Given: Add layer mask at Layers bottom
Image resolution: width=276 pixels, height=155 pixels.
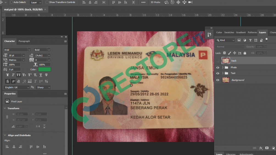Looking at the screenshot, I should (267, 148).
